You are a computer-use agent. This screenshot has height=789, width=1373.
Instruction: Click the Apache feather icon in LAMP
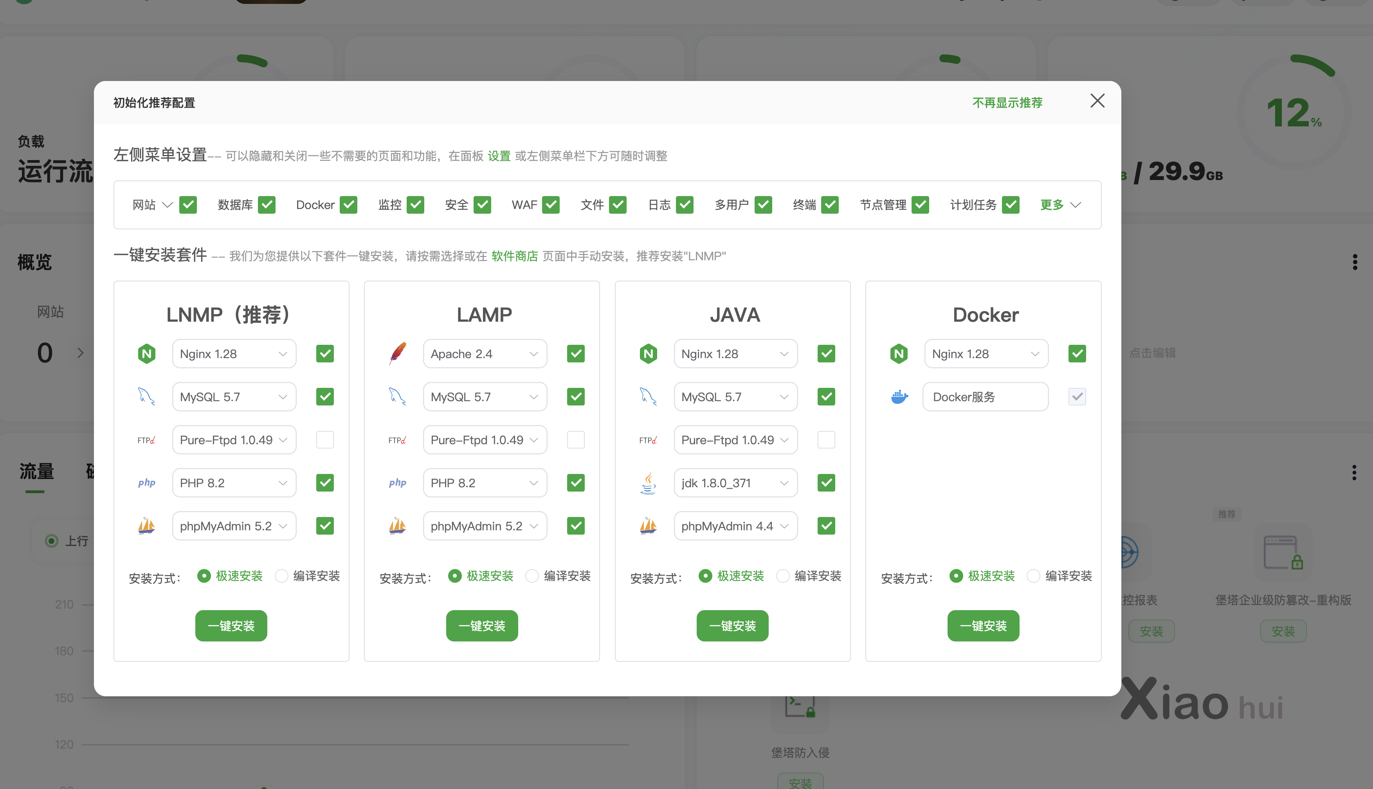(x=398, y=354)
